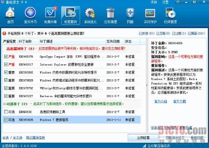Select the 修复漏洞 vulnerability repair icon
The image size is (209, 148).
click(71, 15)
